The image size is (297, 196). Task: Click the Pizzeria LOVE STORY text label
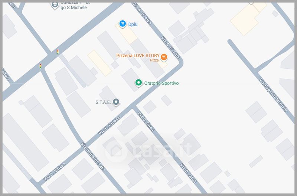pos(138,55)
